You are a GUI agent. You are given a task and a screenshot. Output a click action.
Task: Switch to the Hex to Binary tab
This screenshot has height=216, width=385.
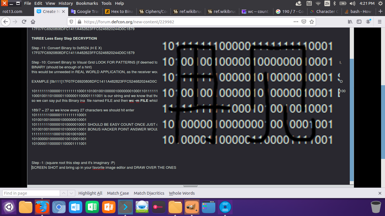(x=119, y=12)
